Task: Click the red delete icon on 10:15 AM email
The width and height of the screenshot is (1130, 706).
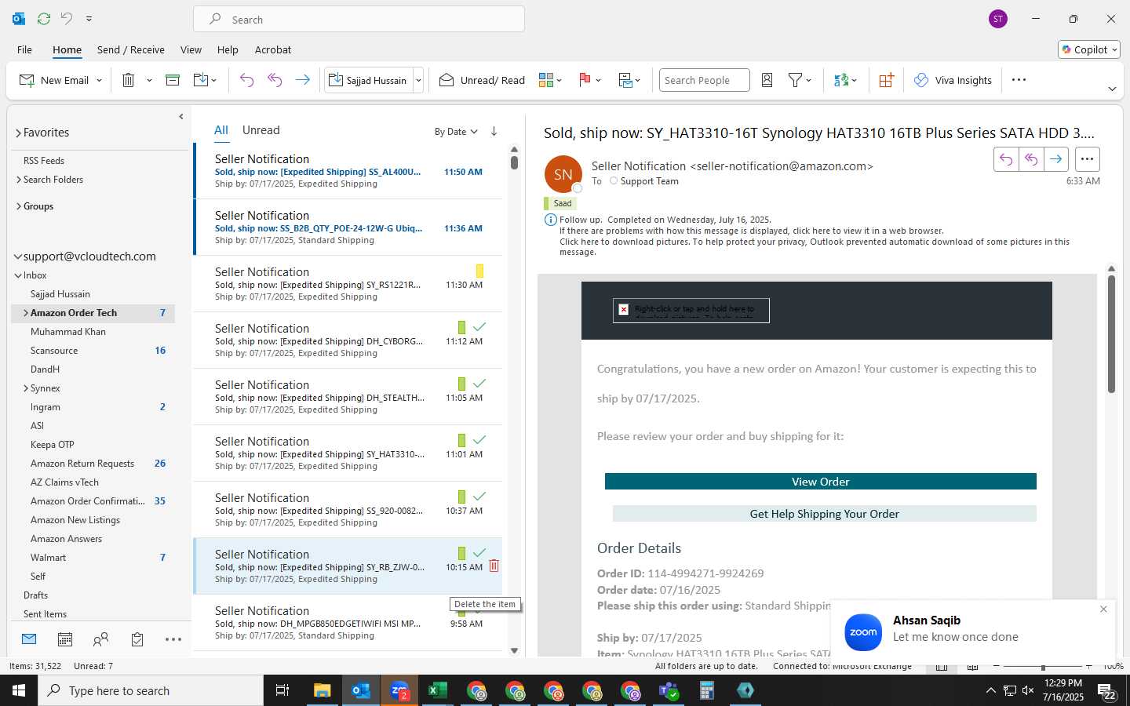Action: click(494, 566)
